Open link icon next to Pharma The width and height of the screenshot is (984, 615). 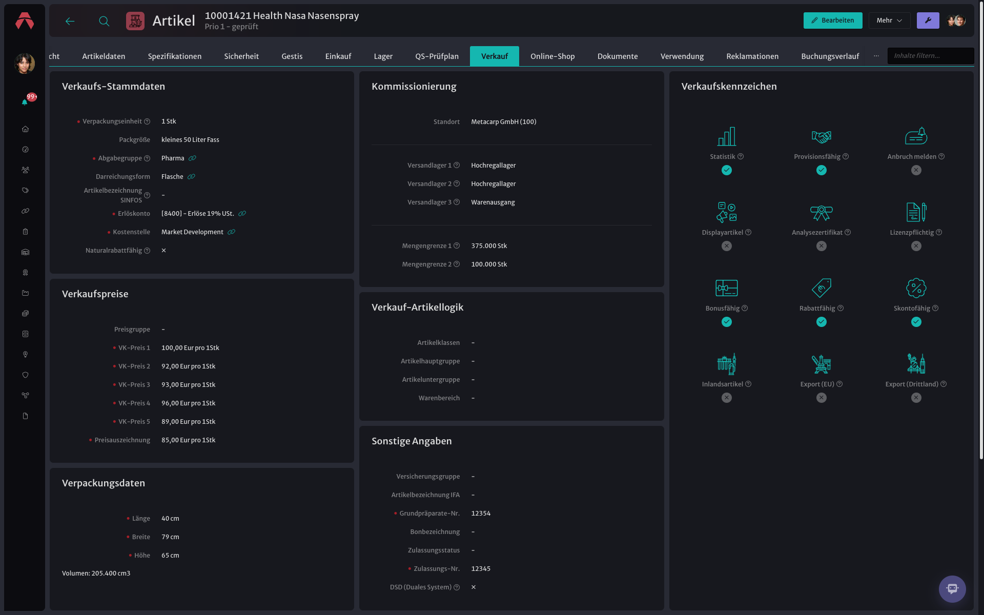click(x=192, y=158)
